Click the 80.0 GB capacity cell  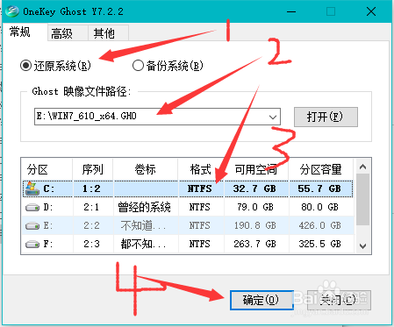320,208
